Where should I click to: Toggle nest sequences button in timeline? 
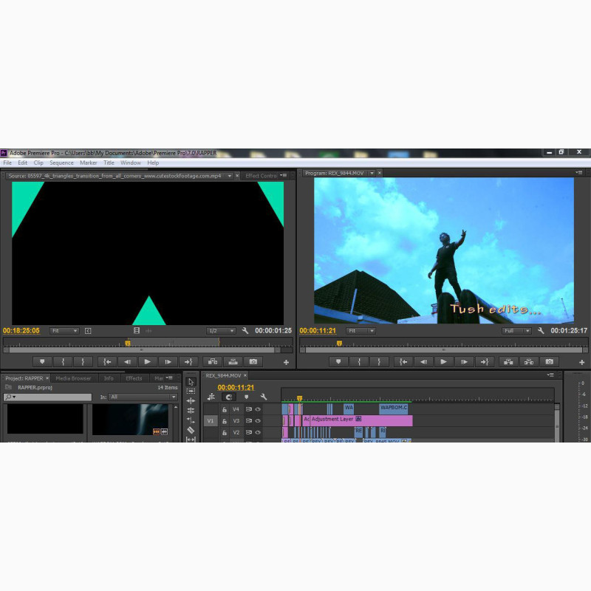pos(211,397)
